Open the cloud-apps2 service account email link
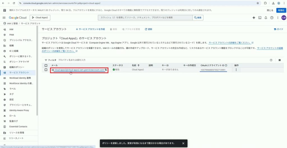287x148 pixels. click(79, 70)
